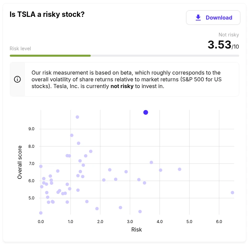Click the Download button
250x246 pixels.
pyautogui.click(x=213, y=18)
